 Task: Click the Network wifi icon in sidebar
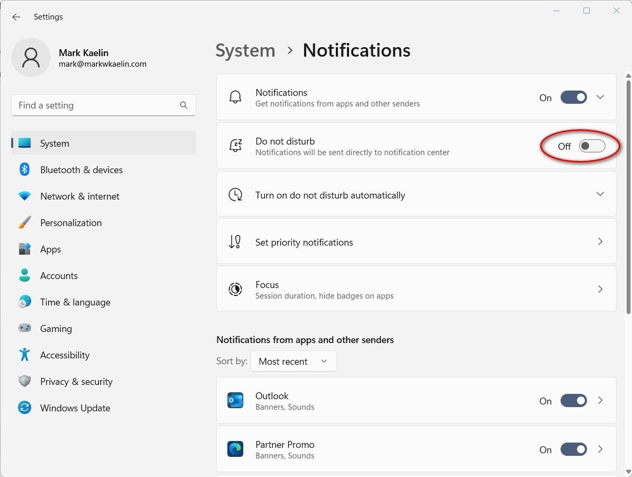[24, 196]
